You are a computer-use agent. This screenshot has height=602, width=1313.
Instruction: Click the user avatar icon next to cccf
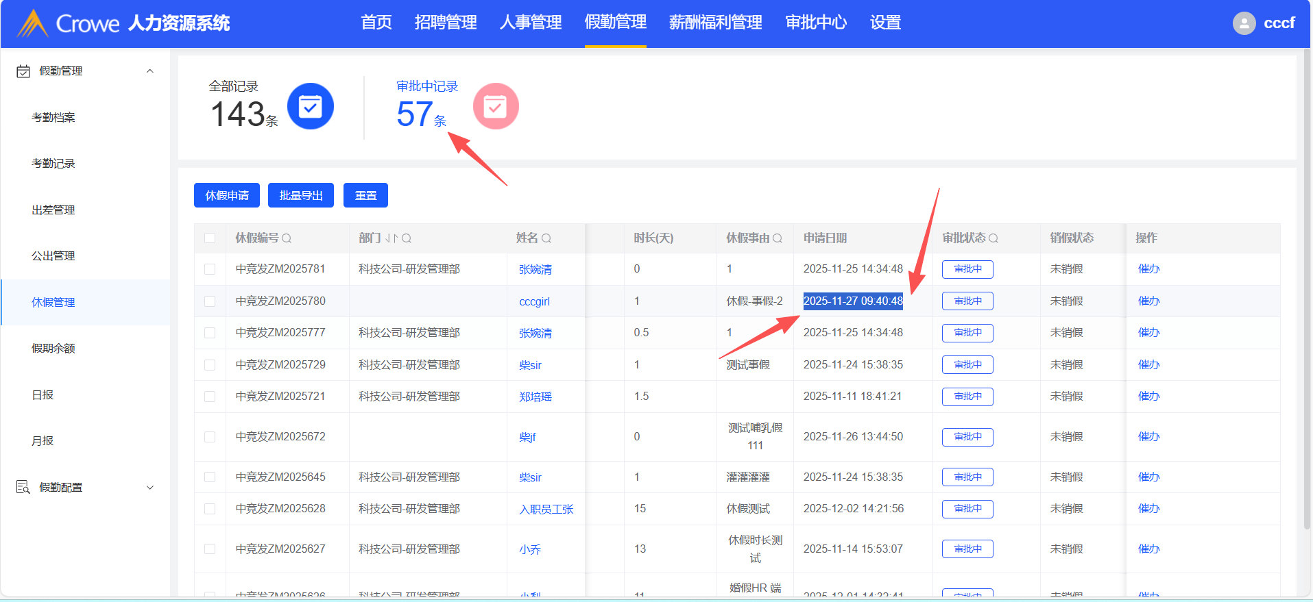[1244, 23]
